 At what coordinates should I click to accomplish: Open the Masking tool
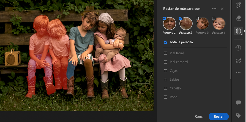(x=238, y=31)
